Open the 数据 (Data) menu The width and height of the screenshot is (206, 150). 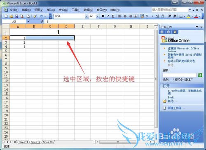(x=89, y=10)
